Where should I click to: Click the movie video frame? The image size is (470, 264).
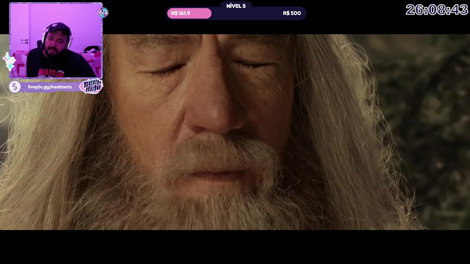click(235, 132)
